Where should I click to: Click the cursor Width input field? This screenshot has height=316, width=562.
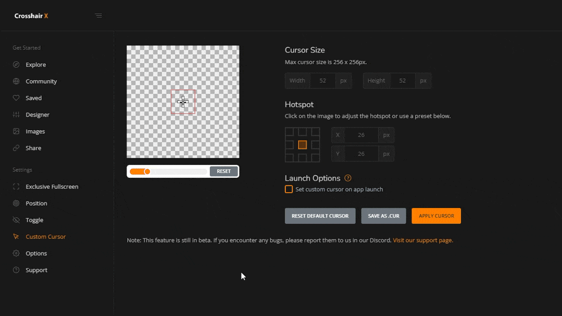(x=323, y=81)
